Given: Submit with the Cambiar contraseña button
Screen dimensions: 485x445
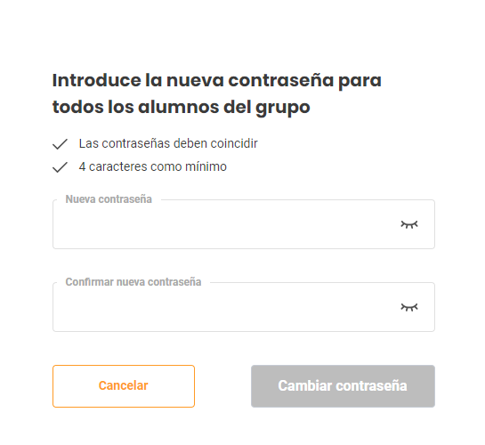Looking at the screenshot, I should point(343,386).
